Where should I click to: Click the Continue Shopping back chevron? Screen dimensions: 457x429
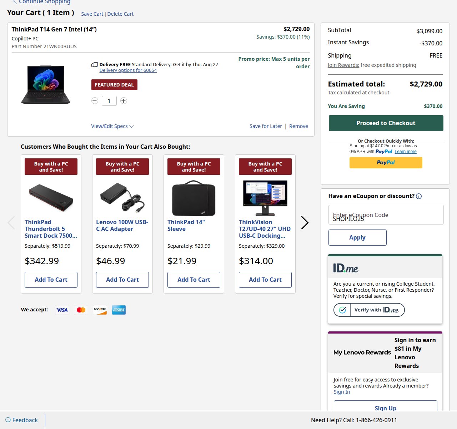point(15,2)
